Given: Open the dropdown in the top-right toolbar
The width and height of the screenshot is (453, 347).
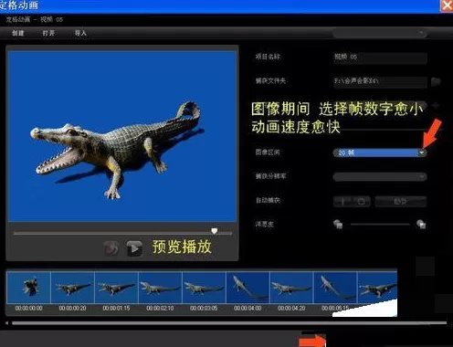Looking at the screenshot, I should point(380,33).
